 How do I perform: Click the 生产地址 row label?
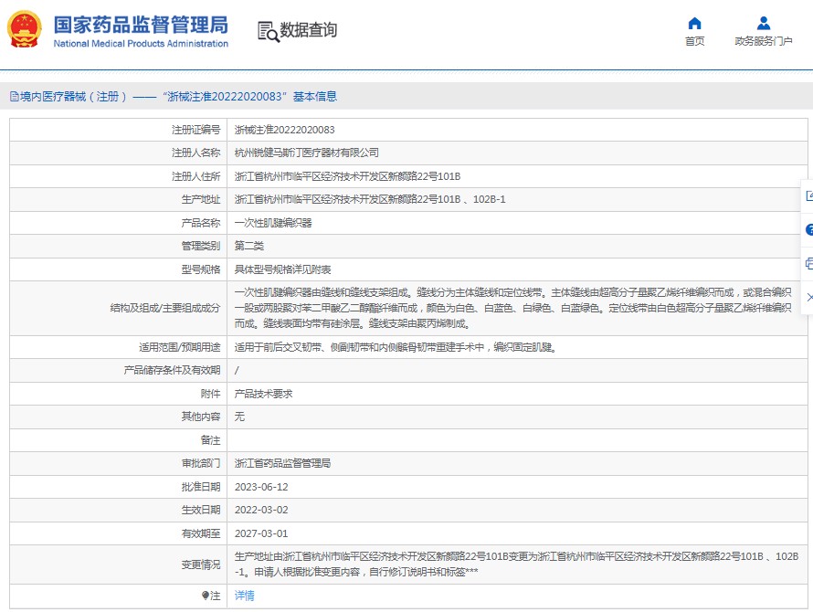[201, 199]
